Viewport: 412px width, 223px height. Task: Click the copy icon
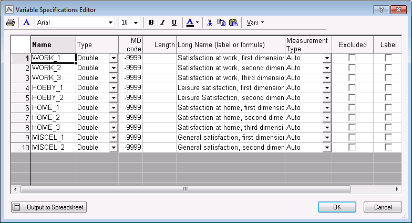(x=221, y=23)
